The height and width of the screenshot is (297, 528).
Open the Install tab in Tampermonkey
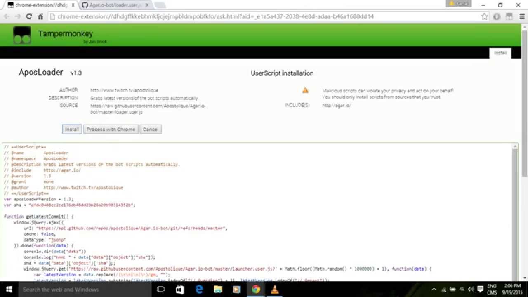[x=500, y=53]
